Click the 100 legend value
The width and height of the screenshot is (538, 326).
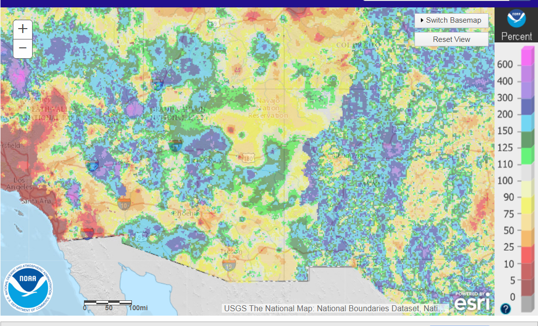(x=505, y=181)
